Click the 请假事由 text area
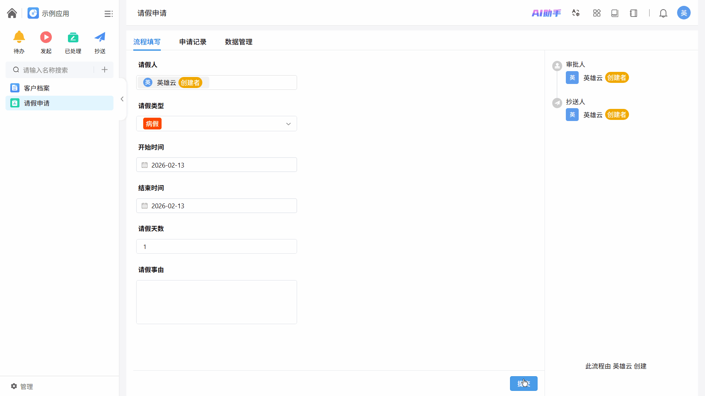Image resolution: width=705 pixels, height=396 pixels. [x=216, y=302]
